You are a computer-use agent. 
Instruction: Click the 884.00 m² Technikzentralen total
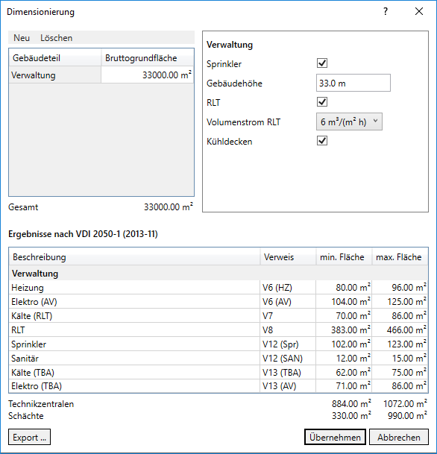pos(351,403)
